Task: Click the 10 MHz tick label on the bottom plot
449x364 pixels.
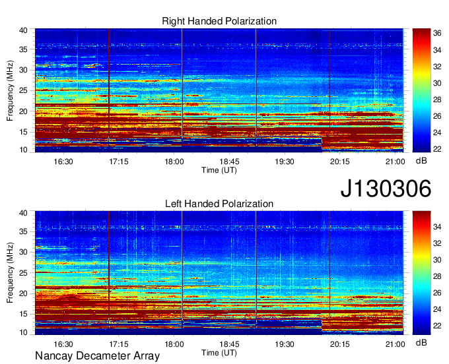Action: point(24,332)
